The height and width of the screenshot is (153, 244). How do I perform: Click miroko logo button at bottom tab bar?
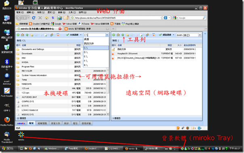coord(21,124)
